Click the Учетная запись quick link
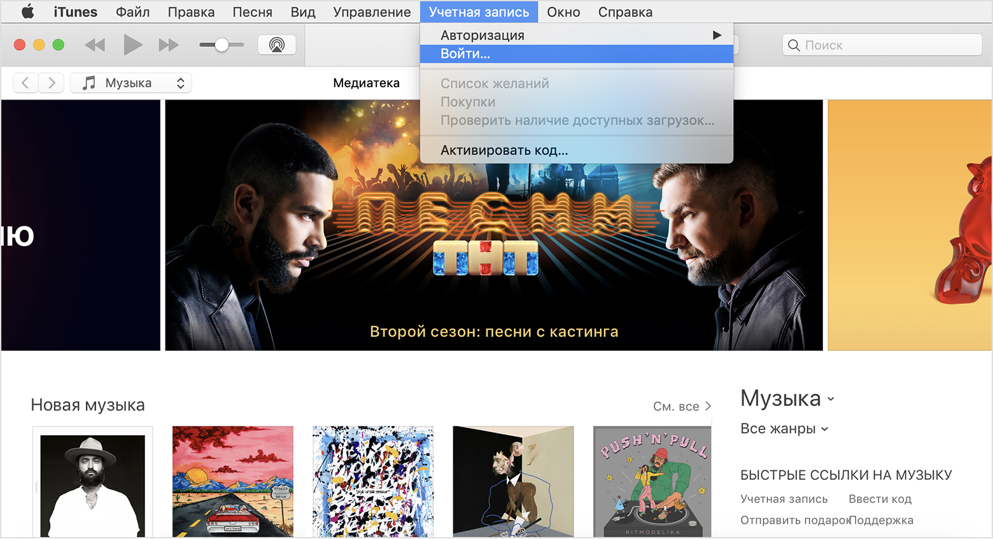 [x=784, y=499]
